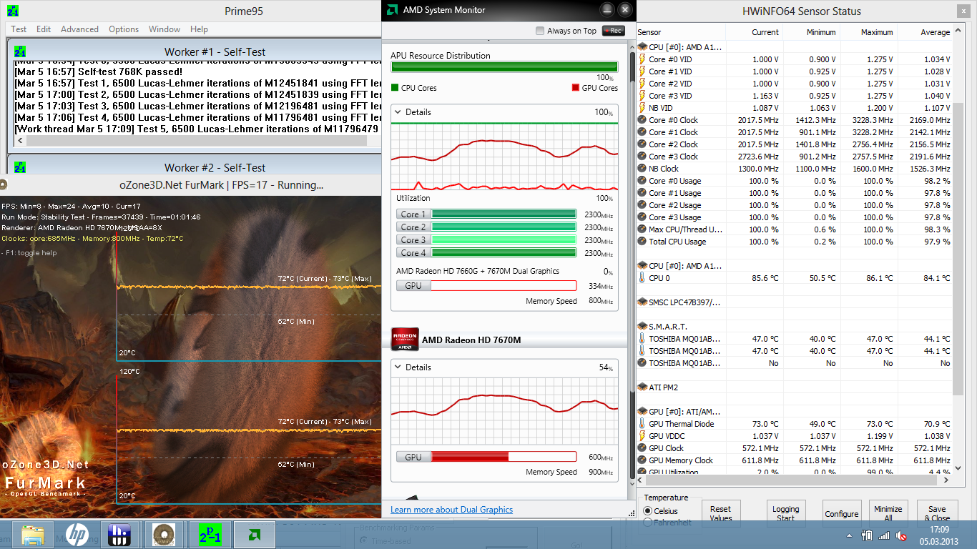Switch to FurMark via its taskbar icon

coord(165,535)
